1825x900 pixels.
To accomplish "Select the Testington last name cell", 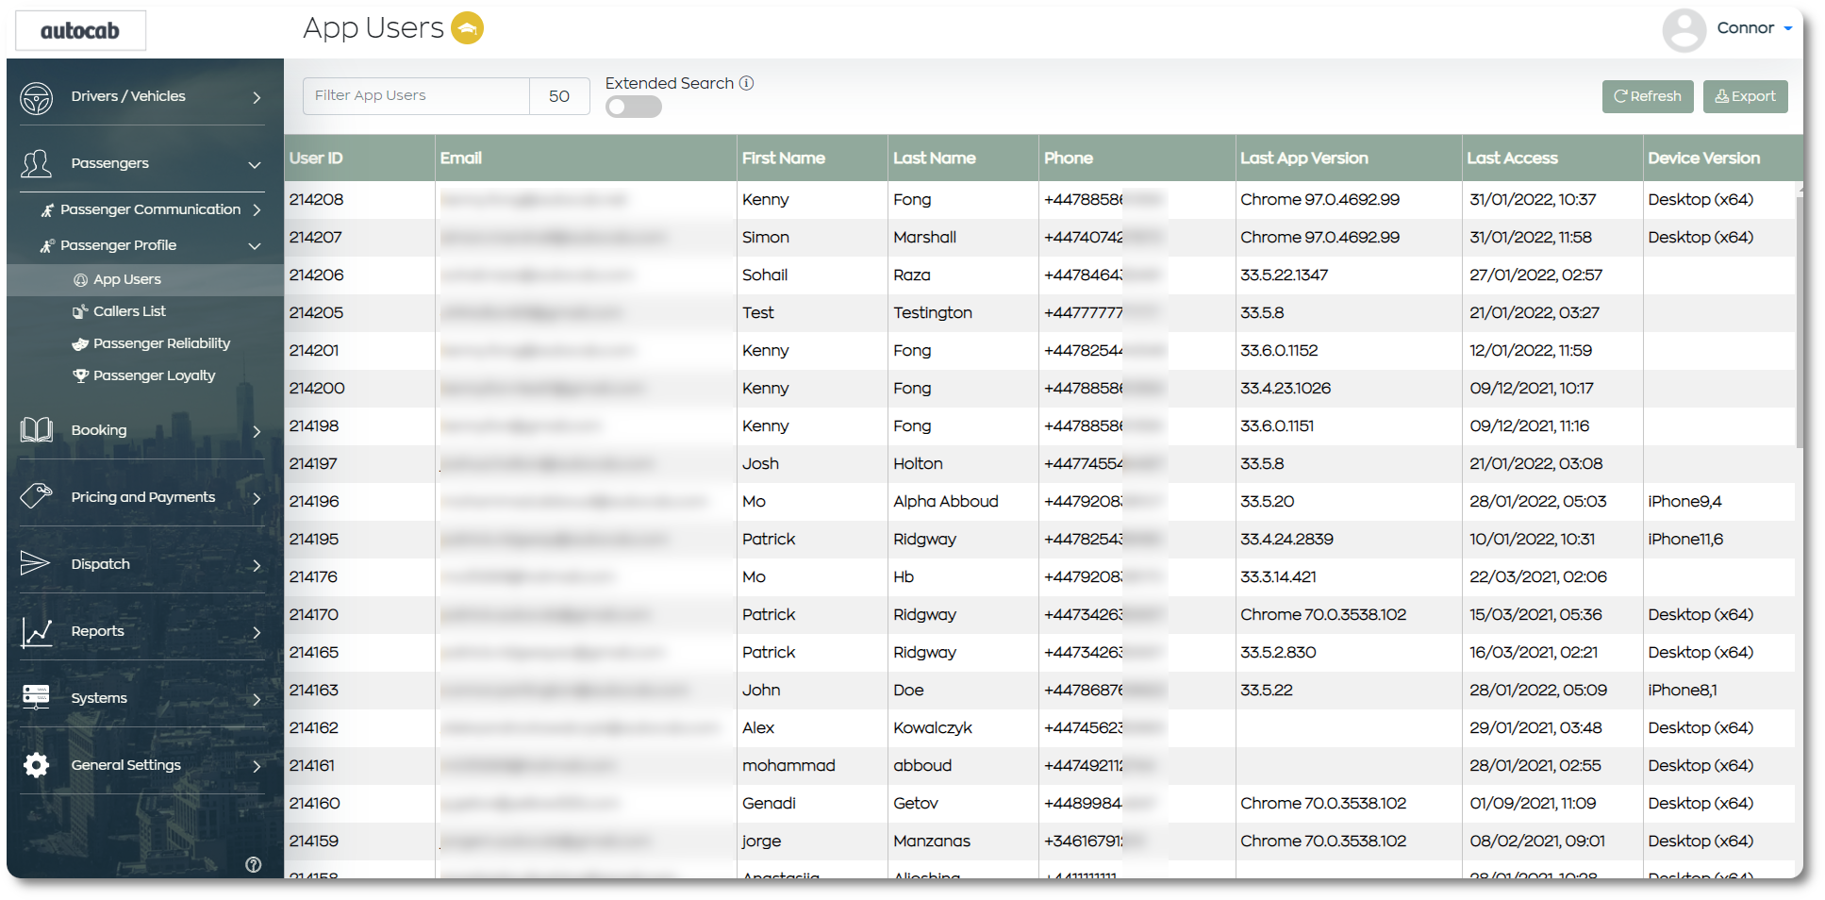I will click(x=963, y=313).
